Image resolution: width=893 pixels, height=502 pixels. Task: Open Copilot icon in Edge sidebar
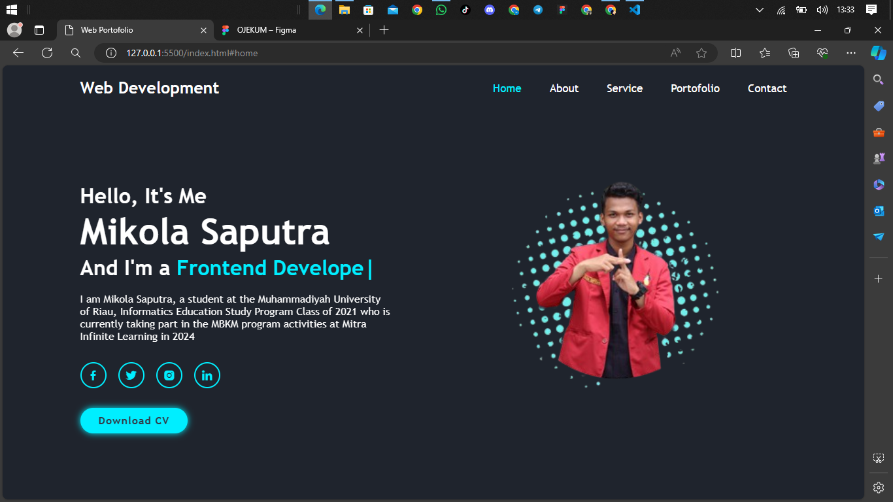point(878,53)
